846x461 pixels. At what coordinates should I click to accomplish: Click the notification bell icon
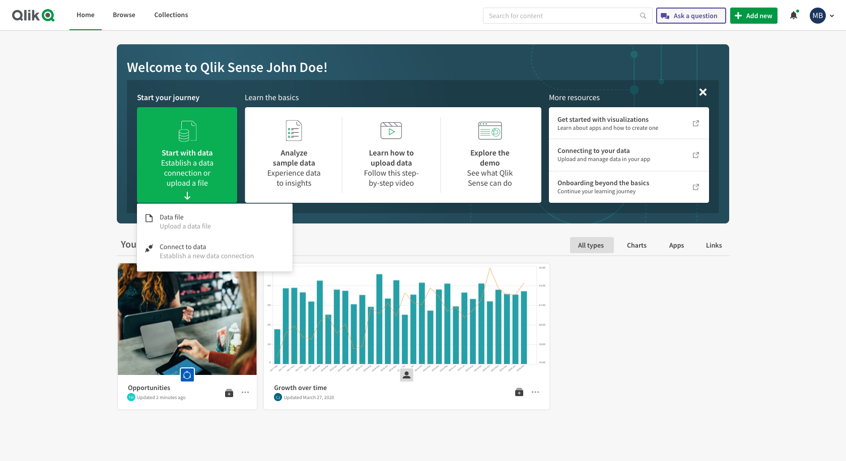(794, 16)
